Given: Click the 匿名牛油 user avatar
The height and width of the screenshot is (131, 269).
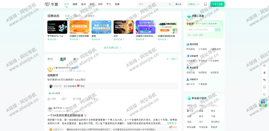Looking at the screenshot, I should pyautogui.click(x=50, y=109).
